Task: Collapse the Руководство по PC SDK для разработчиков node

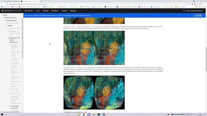Action: coord(8,38)
